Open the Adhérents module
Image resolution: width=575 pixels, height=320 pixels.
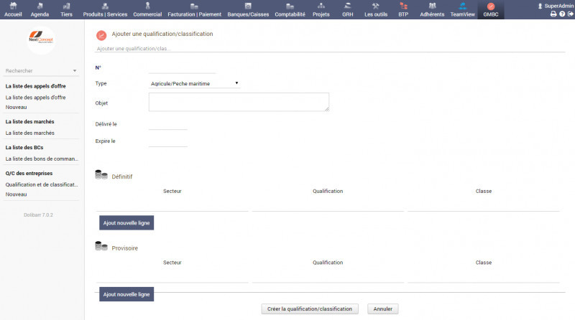pyautogui.click(x=432, y=10)
